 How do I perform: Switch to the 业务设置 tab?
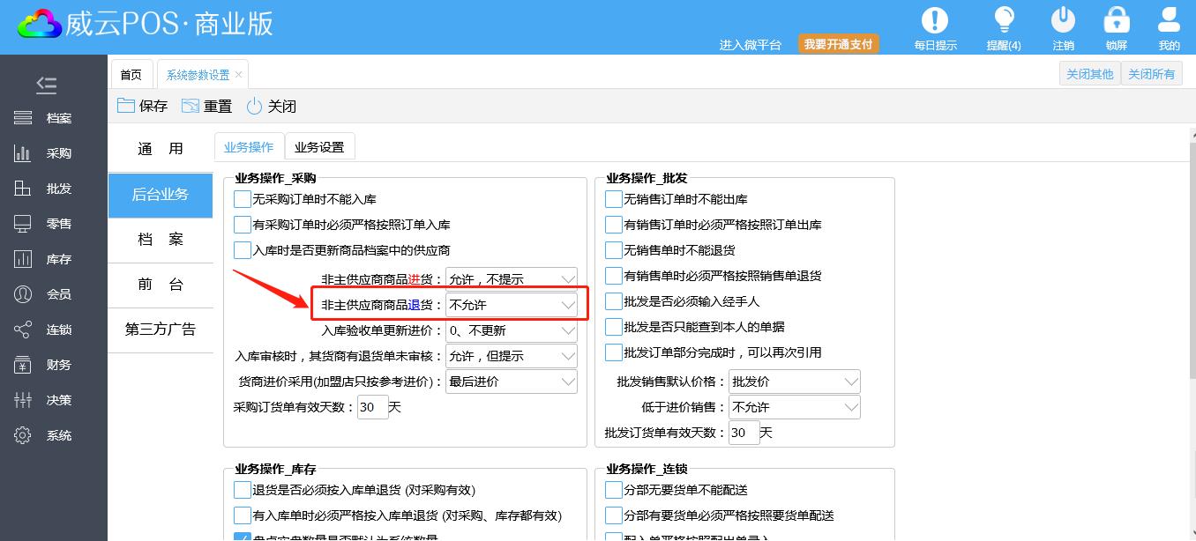[x=319, y=147]
